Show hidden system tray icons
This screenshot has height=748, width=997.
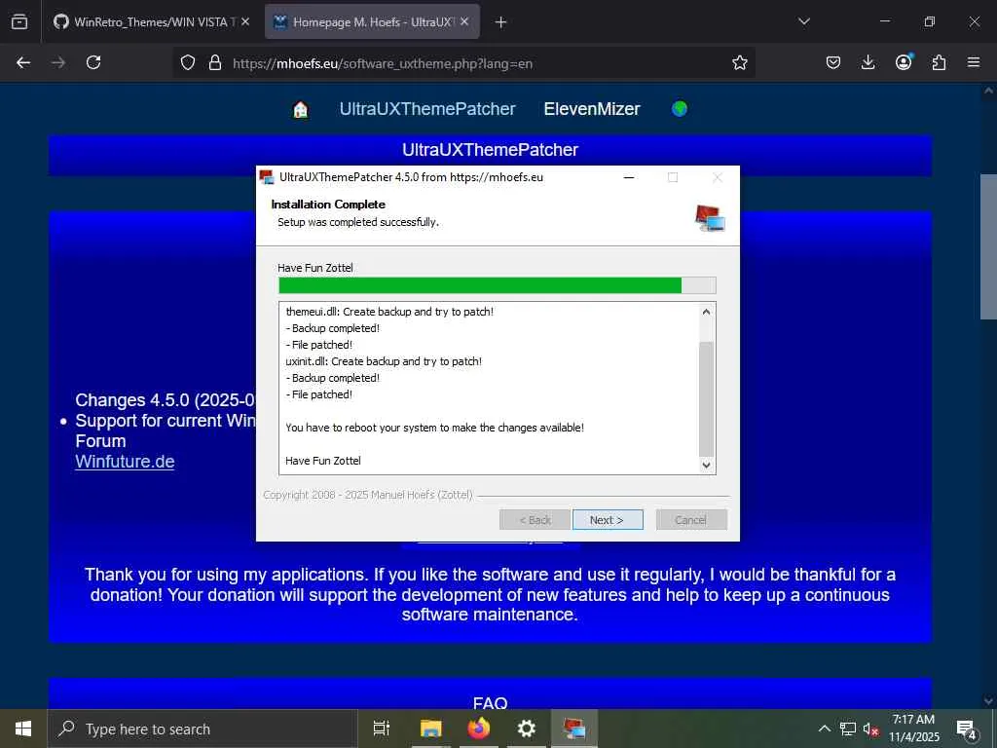tap(824, 729)
